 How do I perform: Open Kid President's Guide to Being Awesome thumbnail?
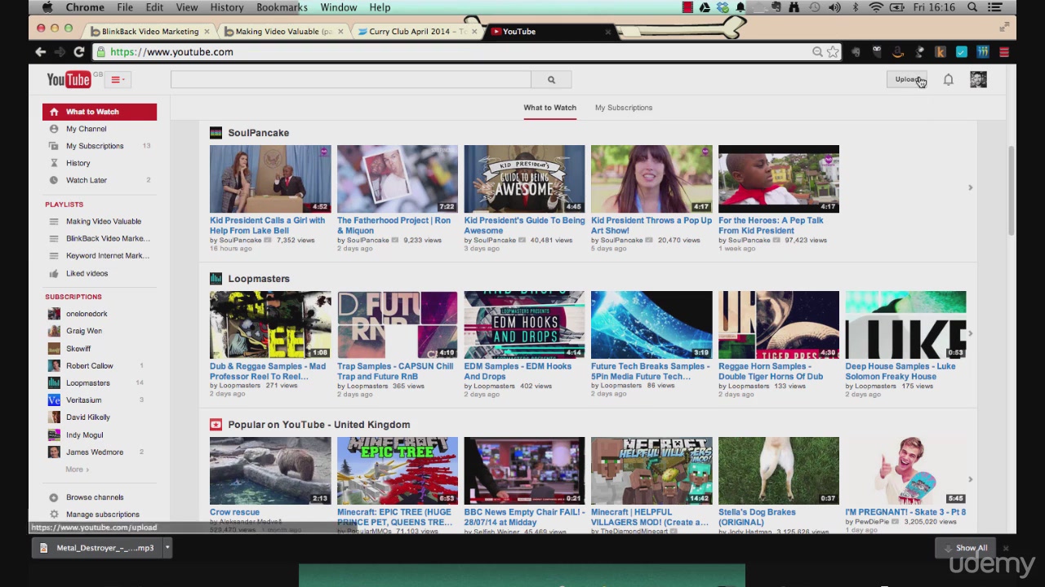pos(524,179)
